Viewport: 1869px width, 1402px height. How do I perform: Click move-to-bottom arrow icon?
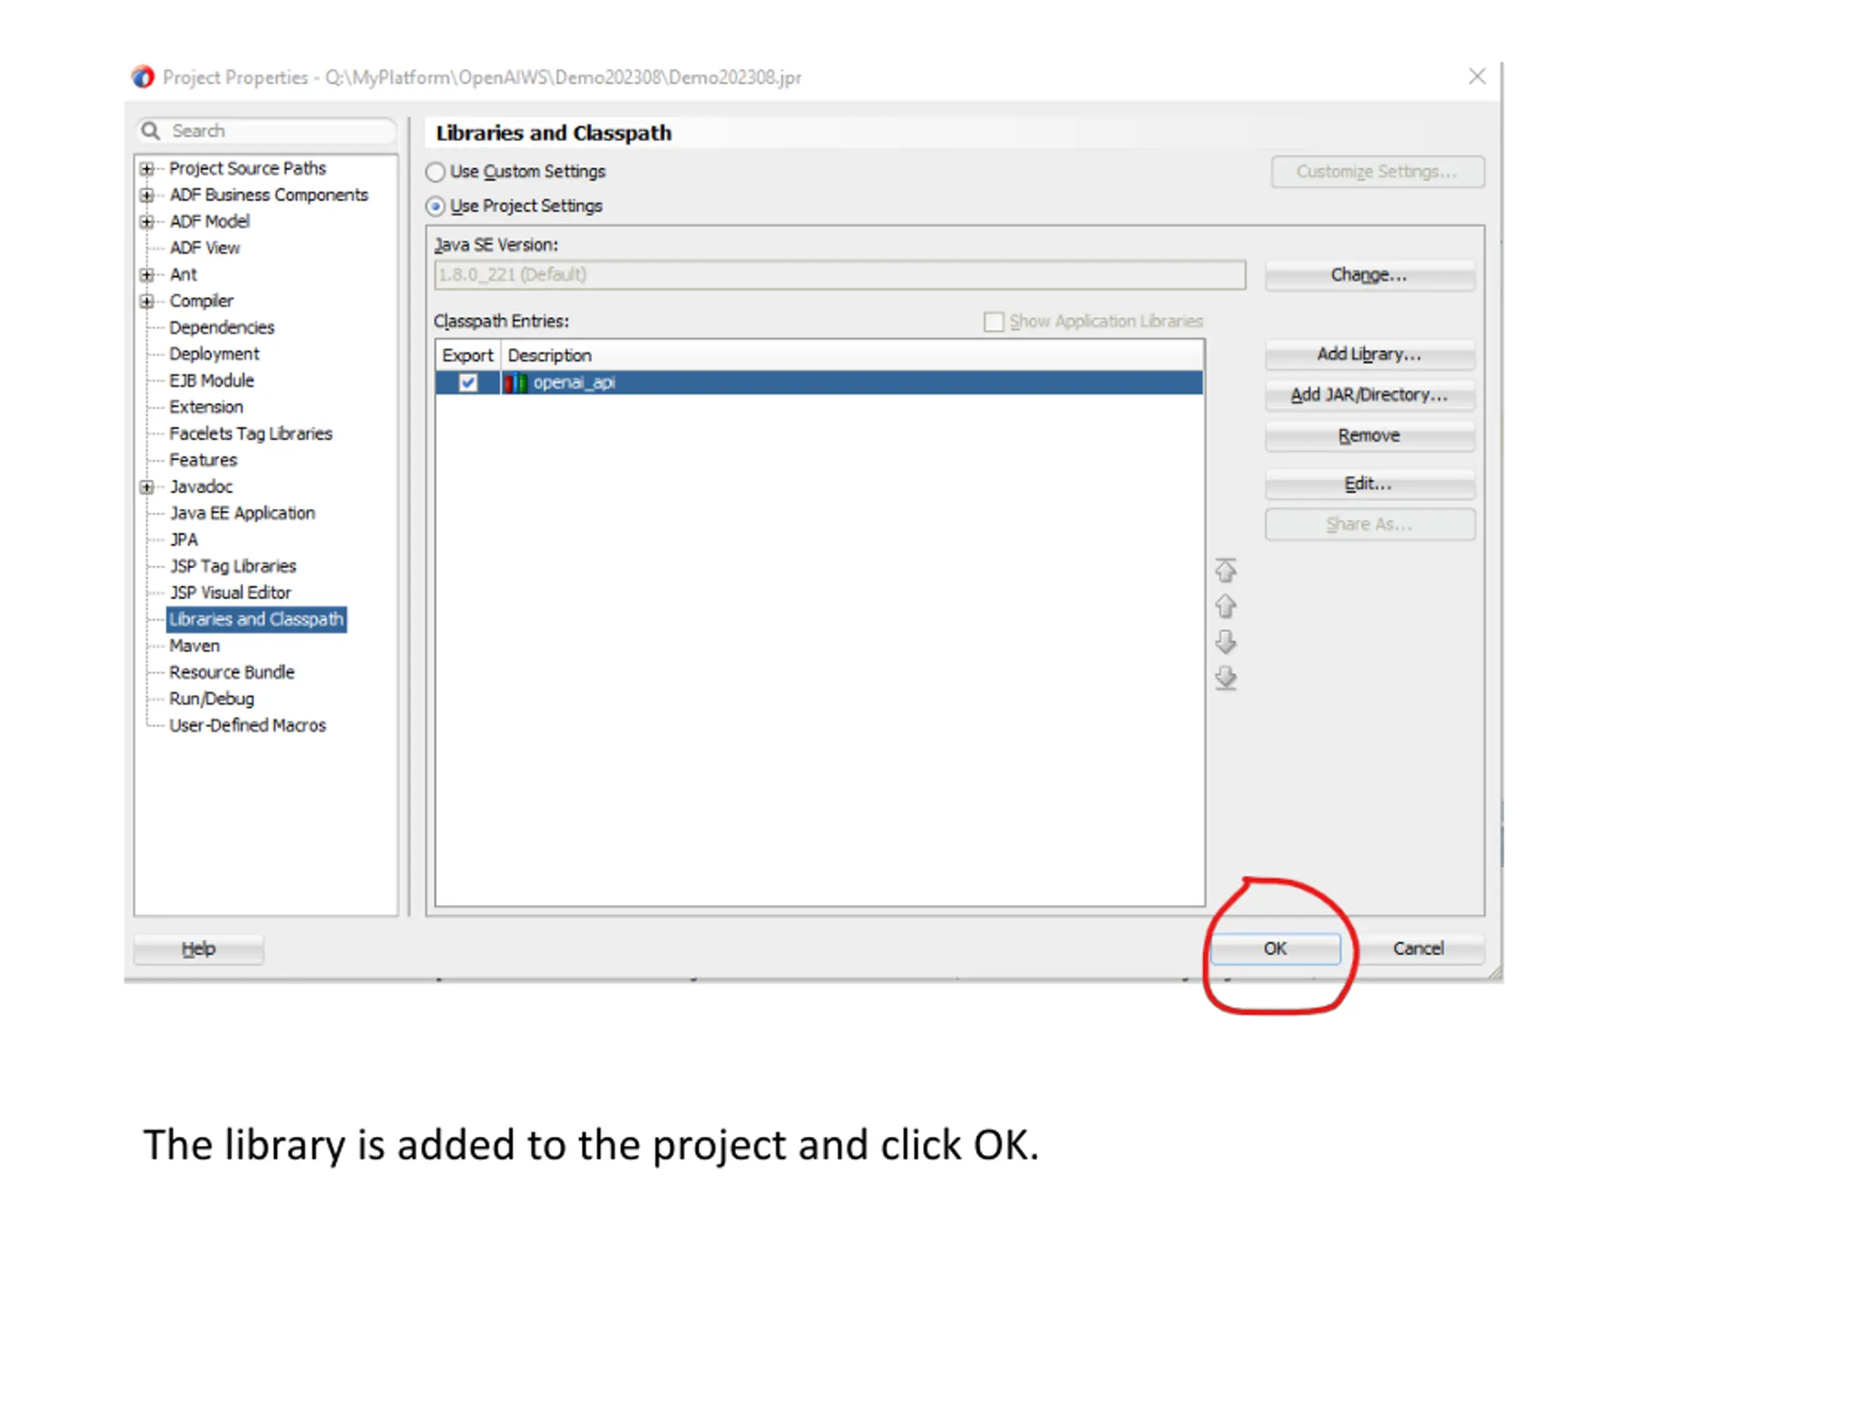pos(1225,678)
